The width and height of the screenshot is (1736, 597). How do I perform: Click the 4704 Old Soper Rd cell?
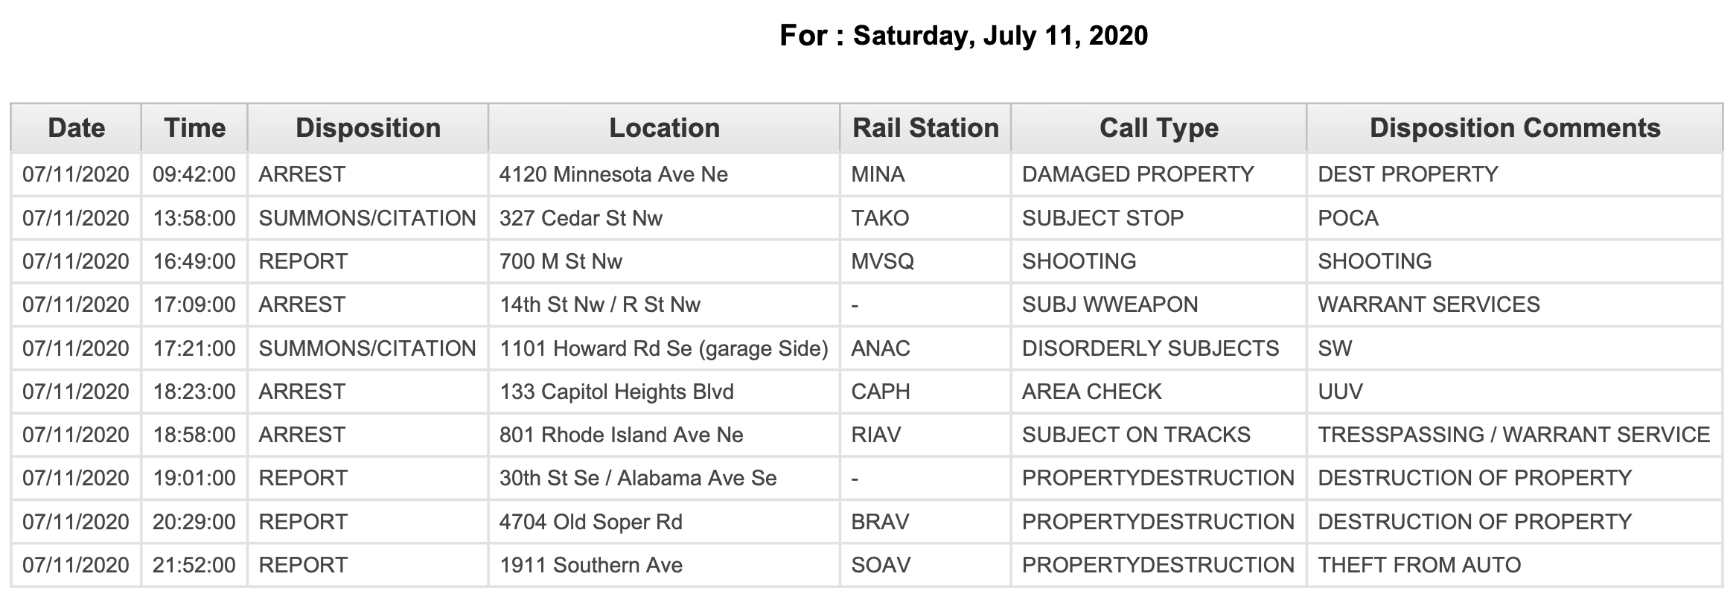coord(664,522)
